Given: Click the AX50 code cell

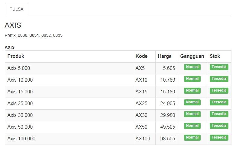Looking at the screenshot, I should [x=144, y=127].
